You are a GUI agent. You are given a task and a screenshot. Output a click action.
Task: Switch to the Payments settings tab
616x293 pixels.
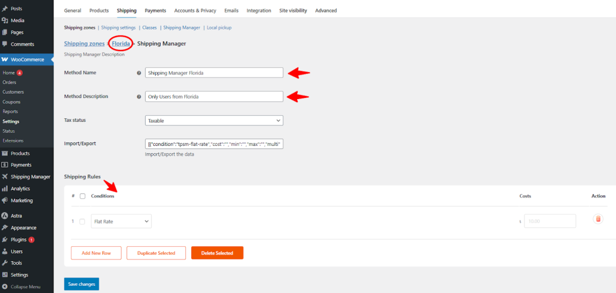(x=155, y=11)
